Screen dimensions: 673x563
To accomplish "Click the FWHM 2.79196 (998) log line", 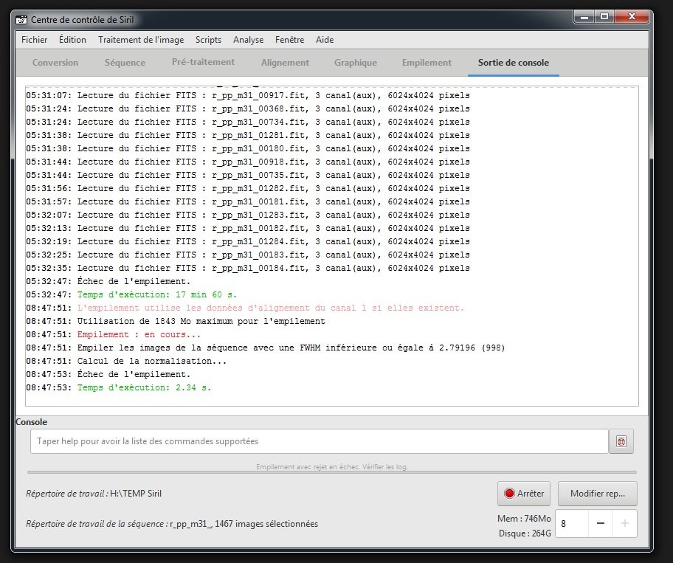I will click(x=266, y=348).
